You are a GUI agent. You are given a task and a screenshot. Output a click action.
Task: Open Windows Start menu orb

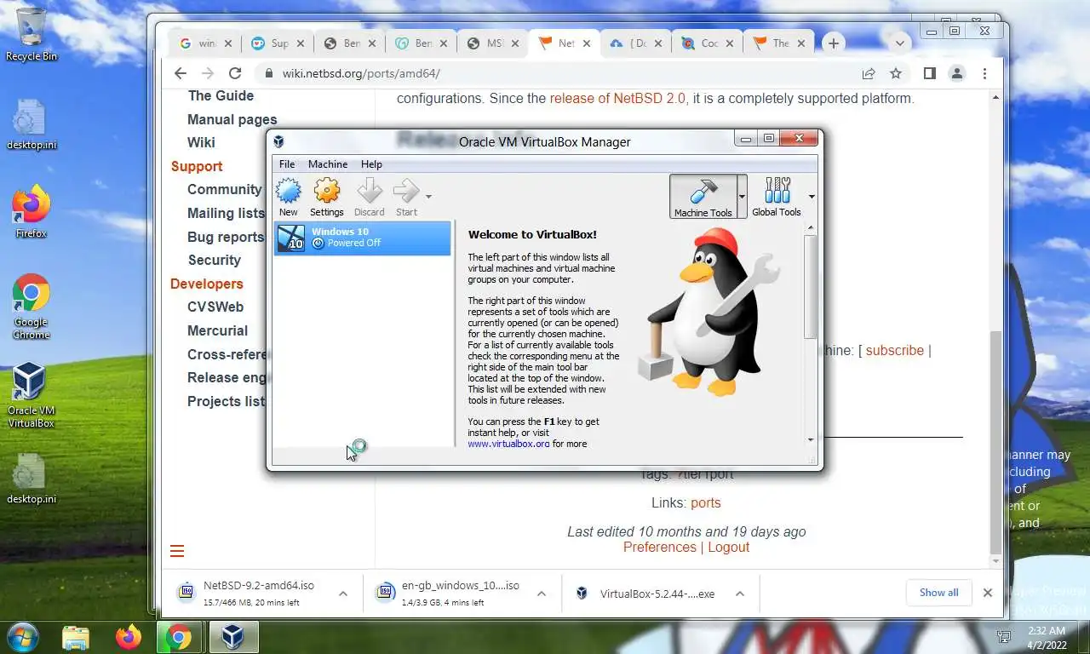23,637
